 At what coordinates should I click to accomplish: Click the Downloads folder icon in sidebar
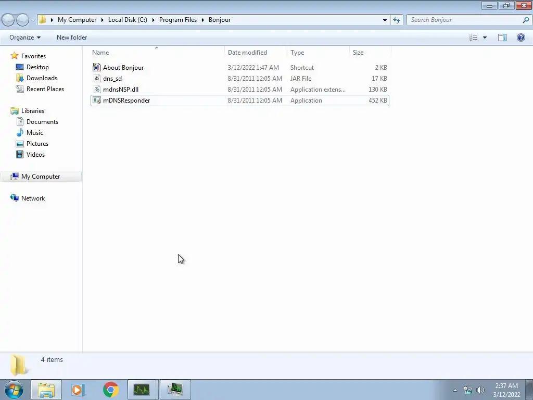click(x=20, y=78)
